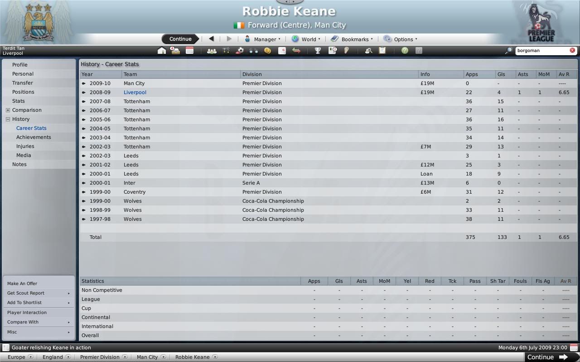580x362 pixels.
Task: Navigate back with the left arrow
Action: pos(211,39)
